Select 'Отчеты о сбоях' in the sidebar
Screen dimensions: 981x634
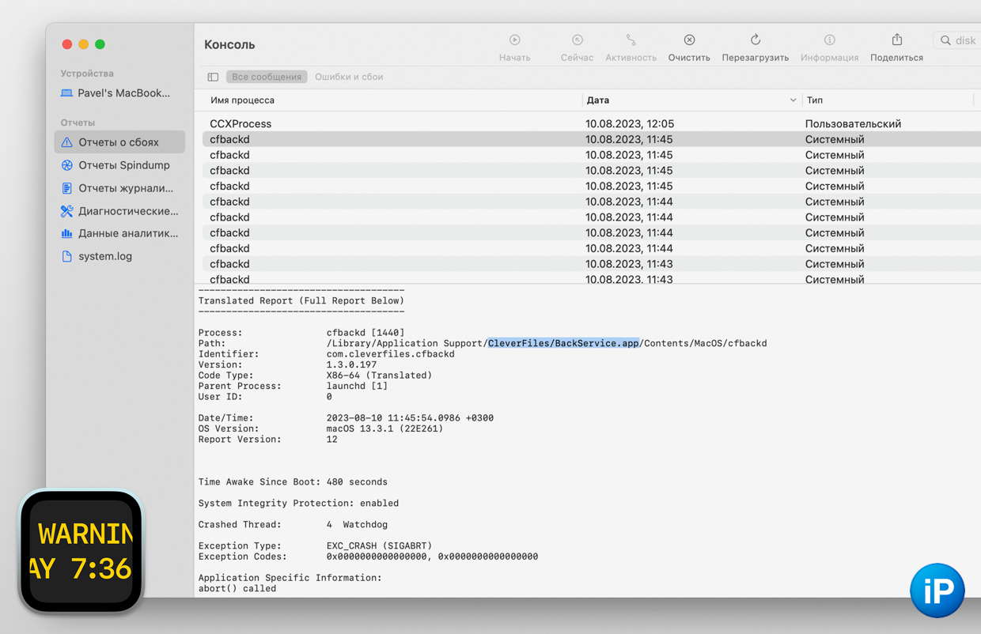coord(119,142)
